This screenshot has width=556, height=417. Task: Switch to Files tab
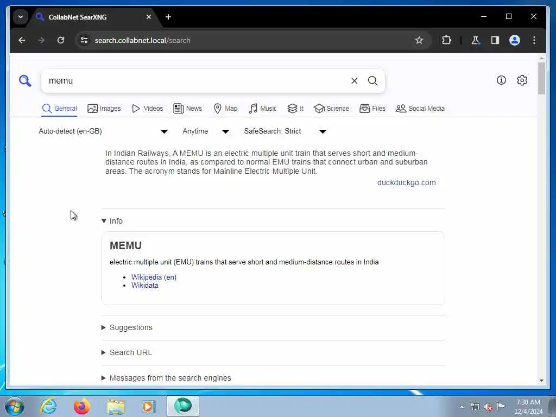point(372,109)
